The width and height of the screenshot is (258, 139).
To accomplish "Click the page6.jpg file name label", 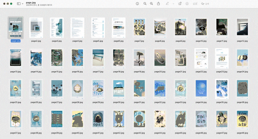I will pos(119,41).
